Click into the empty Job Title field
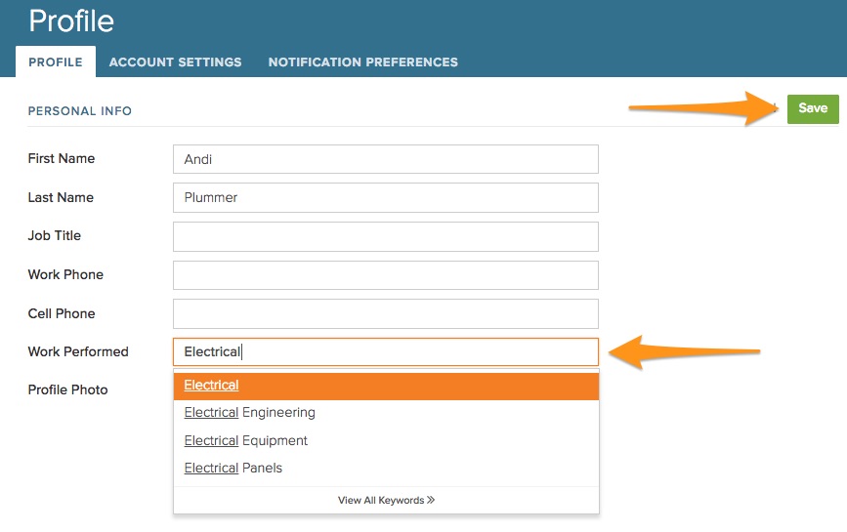Viewport: 847px width, 532px height. [x=385, y=236]
